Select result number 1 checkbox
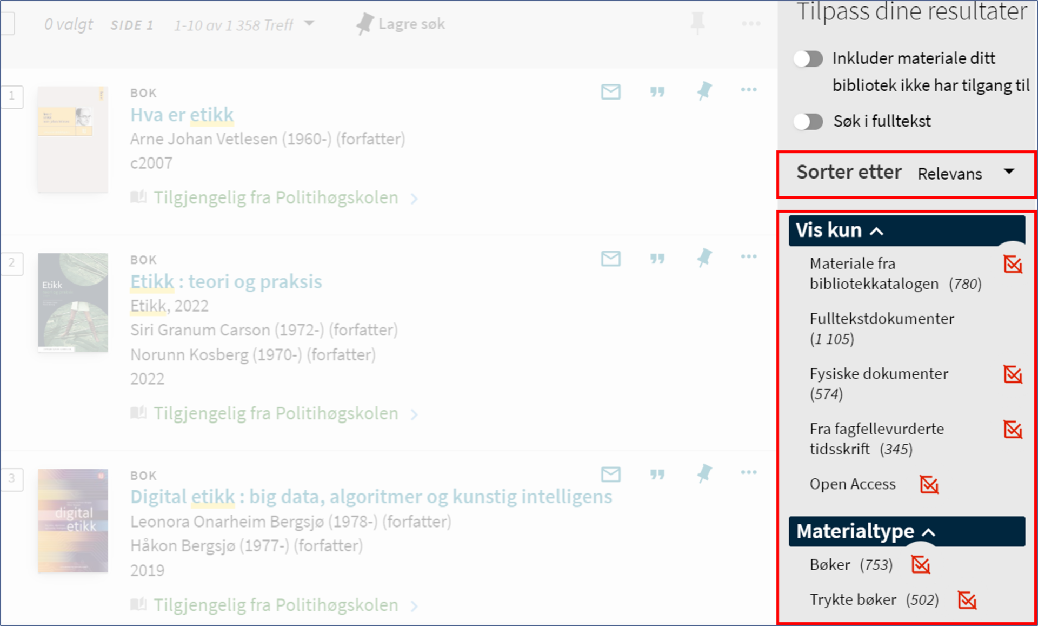The height and width of the screenshot is (626, 1038). point(11,97)
